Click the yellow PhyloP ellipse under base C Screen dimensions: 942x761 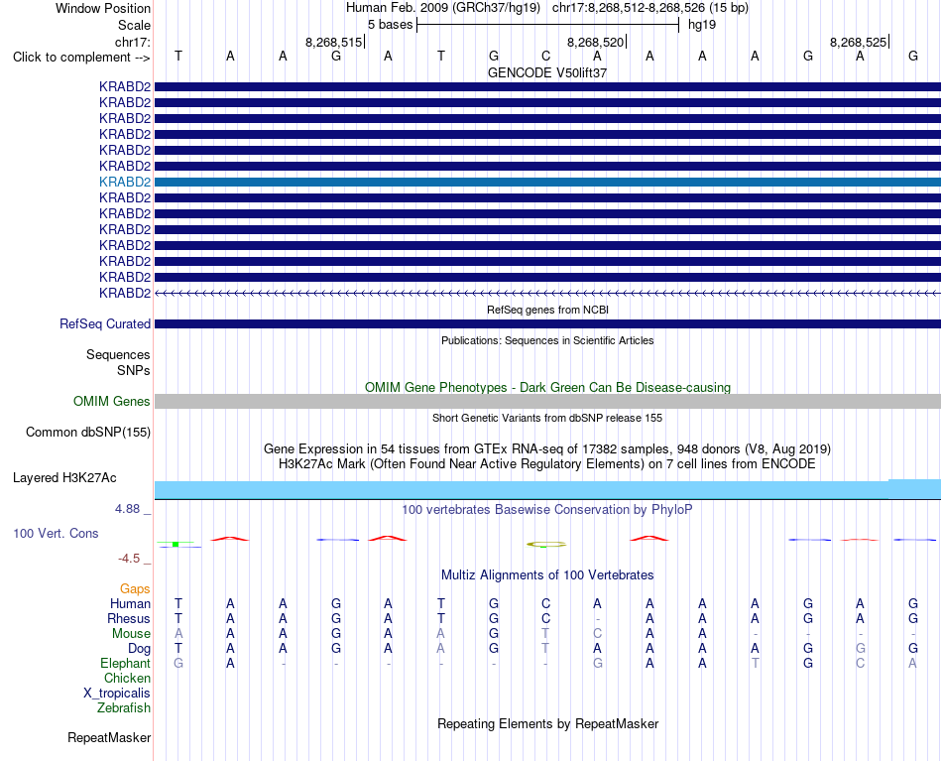[x=546, y=545]
